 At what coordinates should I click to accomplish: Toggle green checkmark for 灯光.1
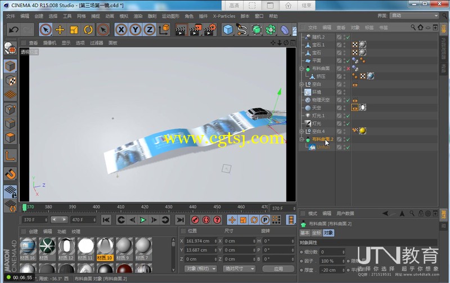pos(348,116)
